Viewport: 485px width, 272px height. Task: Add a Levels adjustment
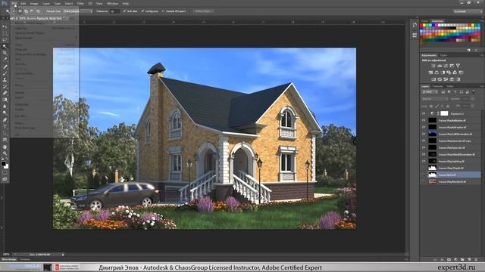[440, 66]
